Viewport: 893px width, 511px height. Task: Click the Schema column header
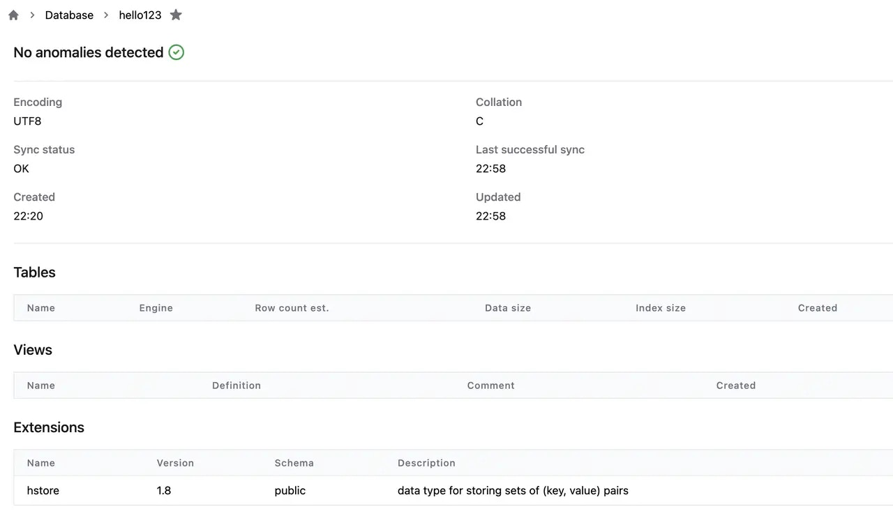point(294,463)
